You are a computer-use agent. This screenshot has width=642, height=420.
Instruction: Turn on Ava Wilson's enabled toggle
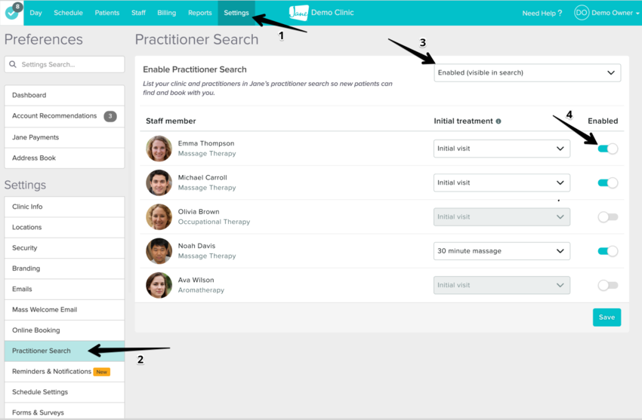(607, 286)
